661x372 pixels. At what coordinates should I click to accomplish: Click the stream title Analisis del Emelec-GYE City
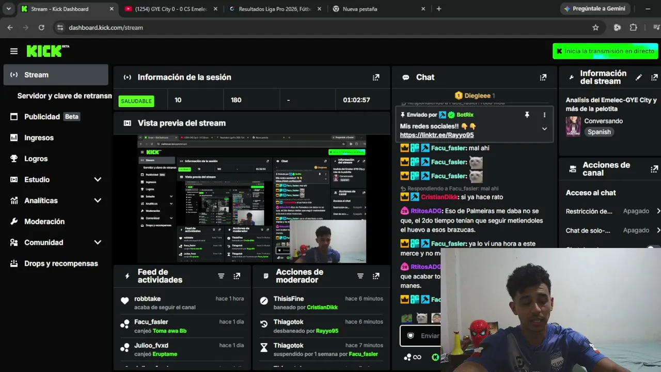[611, 104]
